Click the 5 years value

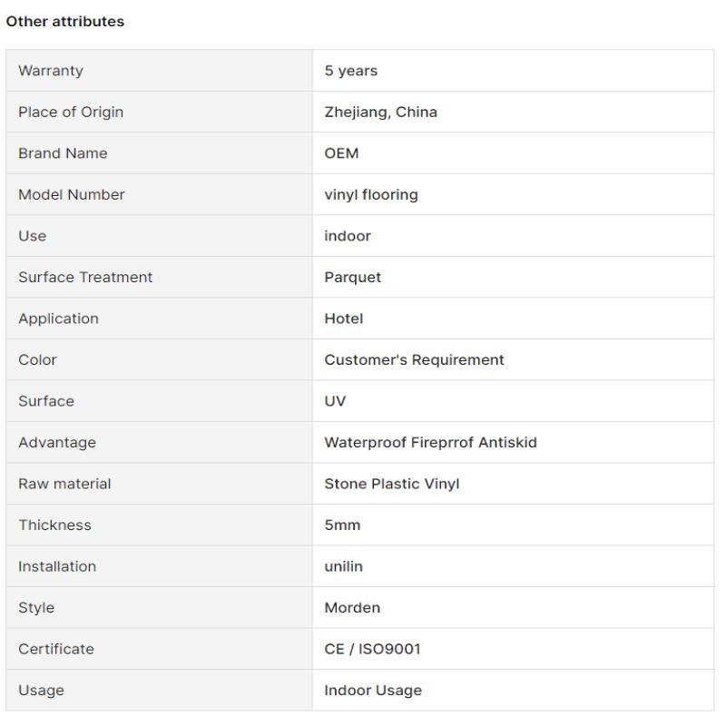click(351, 71)
